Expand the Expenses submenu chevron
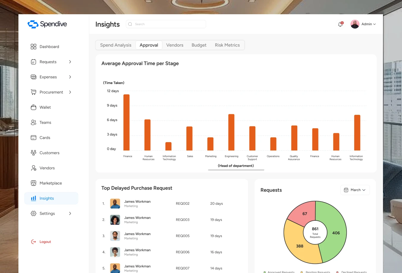402x273 pixels. [x=70, y=77]
